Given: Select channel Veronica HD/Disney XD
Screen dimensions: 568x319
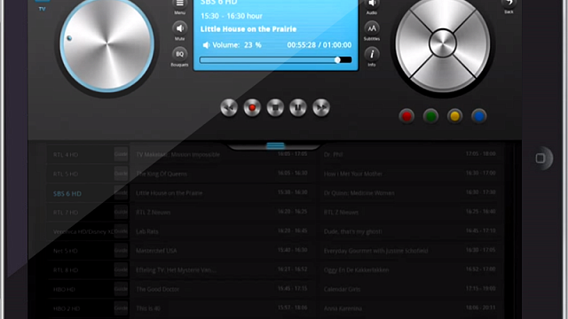Looking at the screenshot, I should tap(83, 232).
